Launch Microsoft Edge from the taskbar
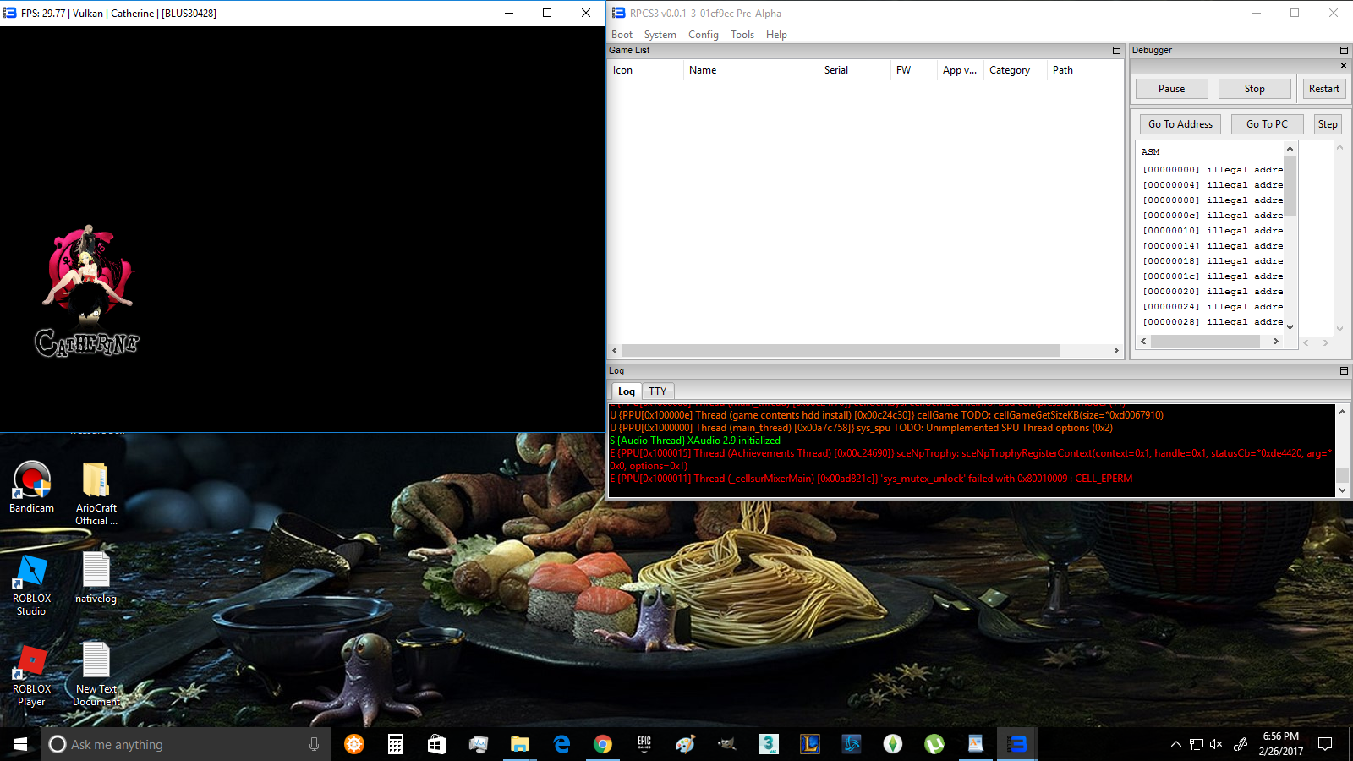Image resolution: width=1353 pixels, height=761 pixels. pyautogui.click(x=561, y=744)
